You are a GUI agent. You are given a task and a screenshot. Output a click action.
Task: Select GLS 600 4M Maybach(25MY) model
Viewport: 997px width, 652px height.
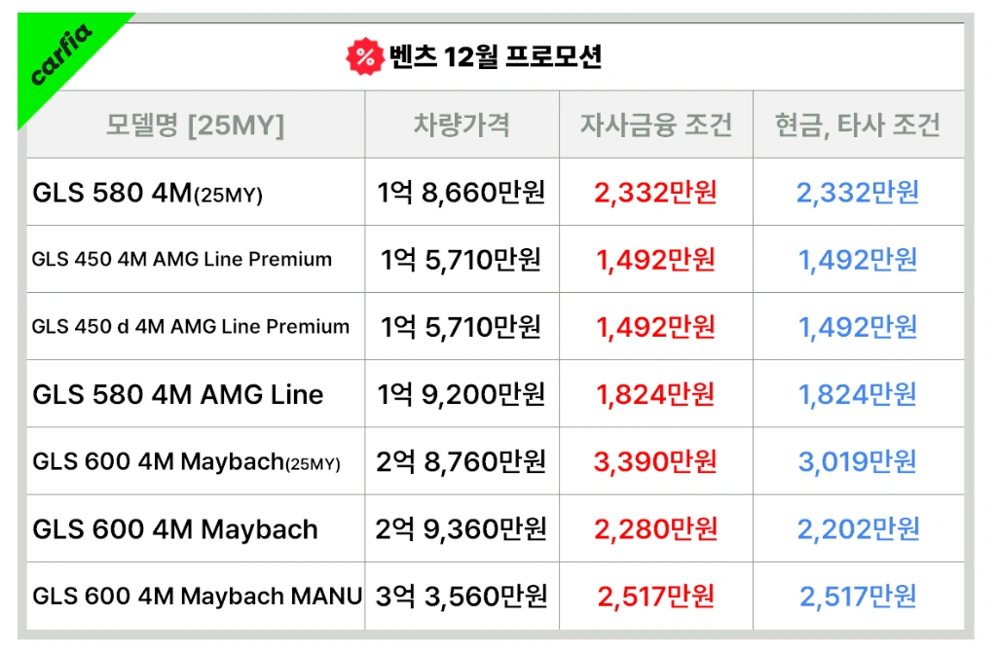pyautogui.click(x=186, y=462)
